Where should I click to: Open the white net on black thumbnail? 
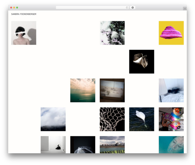(x=112, y=119)
